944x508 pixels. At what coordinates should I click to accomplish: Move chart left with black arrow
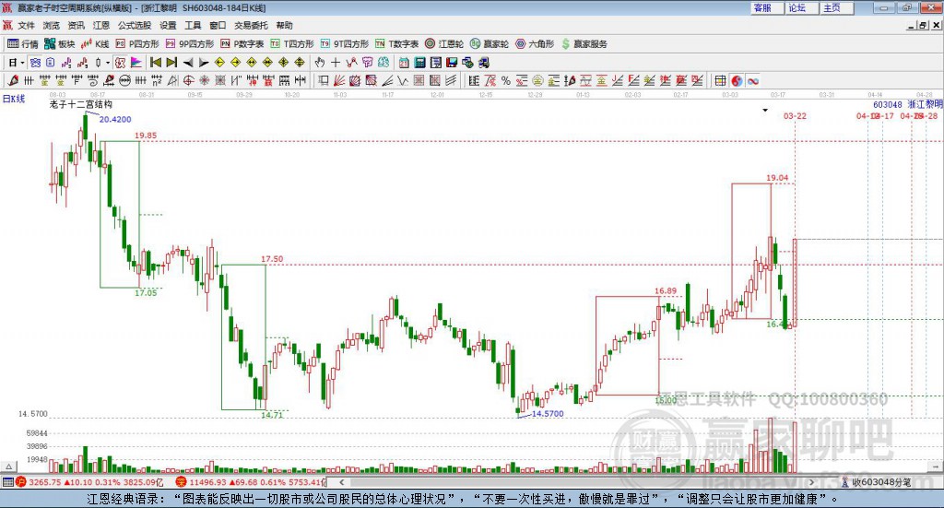pos(188,63)
